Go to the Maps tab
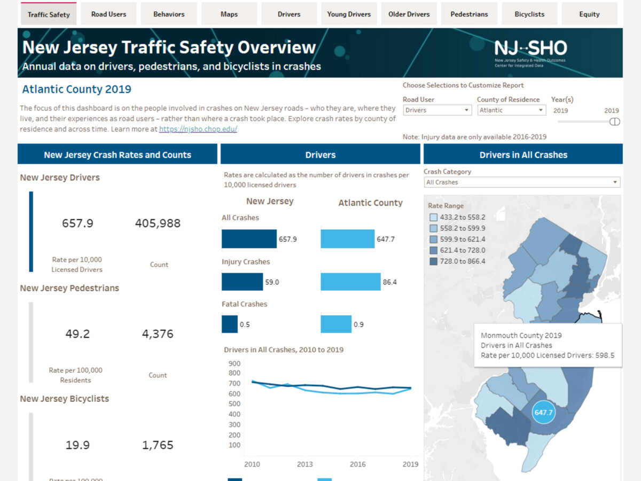This screenshot has width=641, height=481. (229, 14)
